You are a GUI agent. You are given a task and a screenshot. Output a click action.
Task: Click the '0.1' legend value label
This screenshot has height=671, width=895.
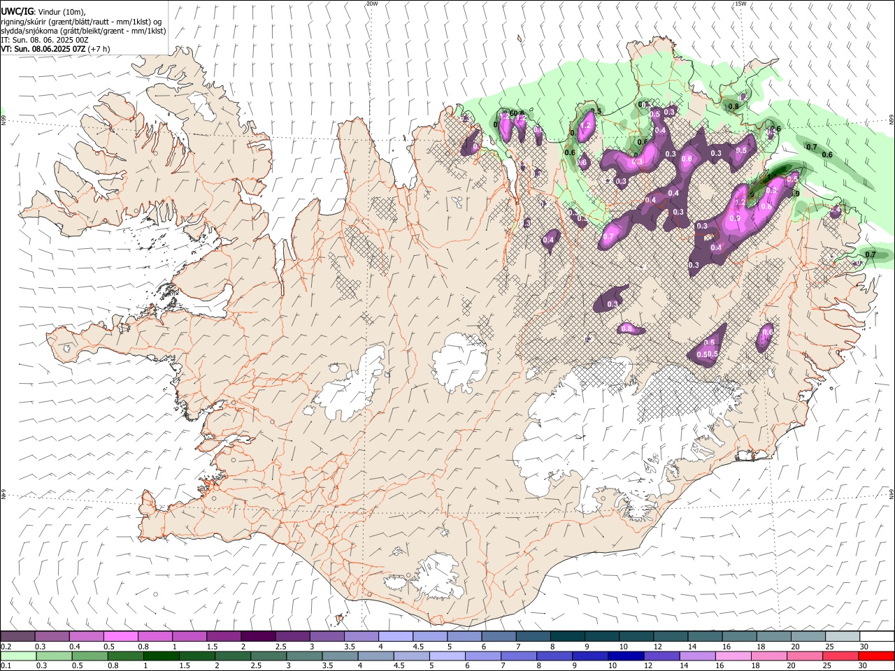6,666
